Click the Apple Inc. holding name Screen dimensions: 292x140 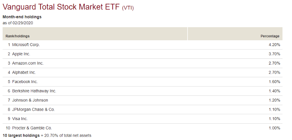coord(21,54)
